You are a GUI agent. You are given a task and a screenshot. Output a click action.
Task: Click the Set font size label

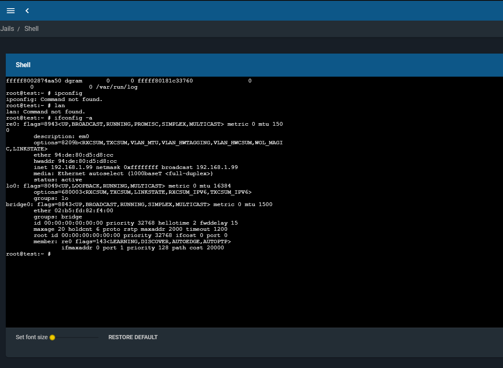point(32,337)
